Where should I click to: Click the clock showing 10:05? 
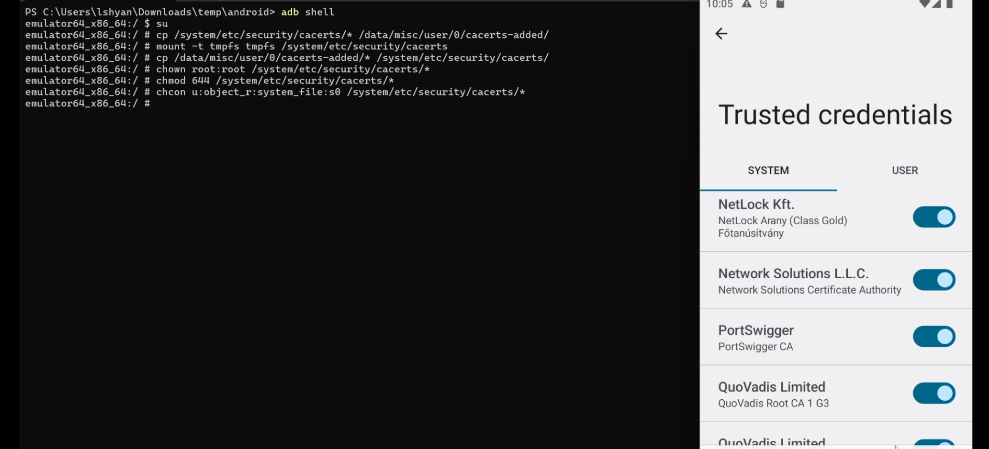pyautogui.click(x=720, y=5)
